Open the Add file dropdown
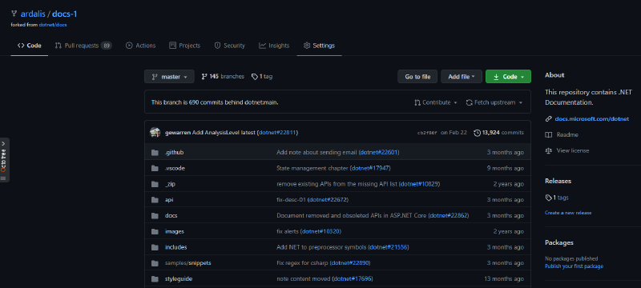Viewport: 641px width, 288px height. [x=462, y=77]
